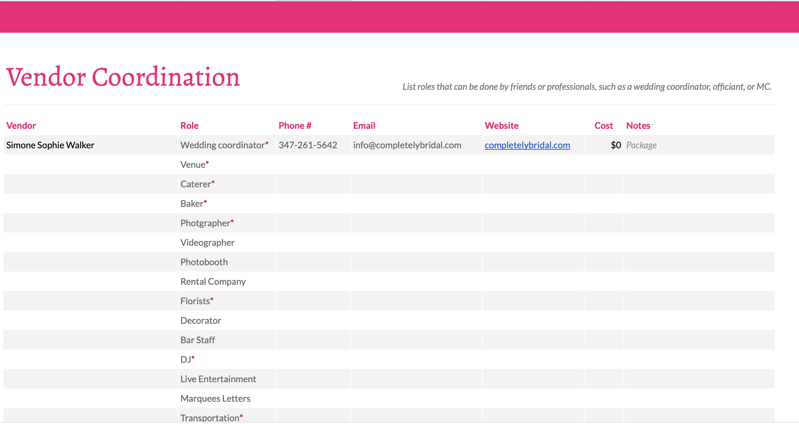Select the Notes column header
The width and height of the screenshot is (799, 424).
coord(638,126)
